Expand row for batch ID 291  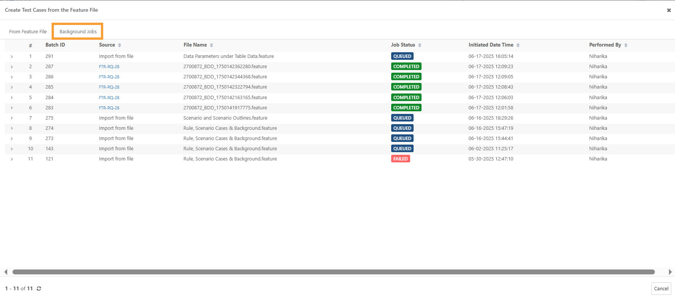click(12, 56)
